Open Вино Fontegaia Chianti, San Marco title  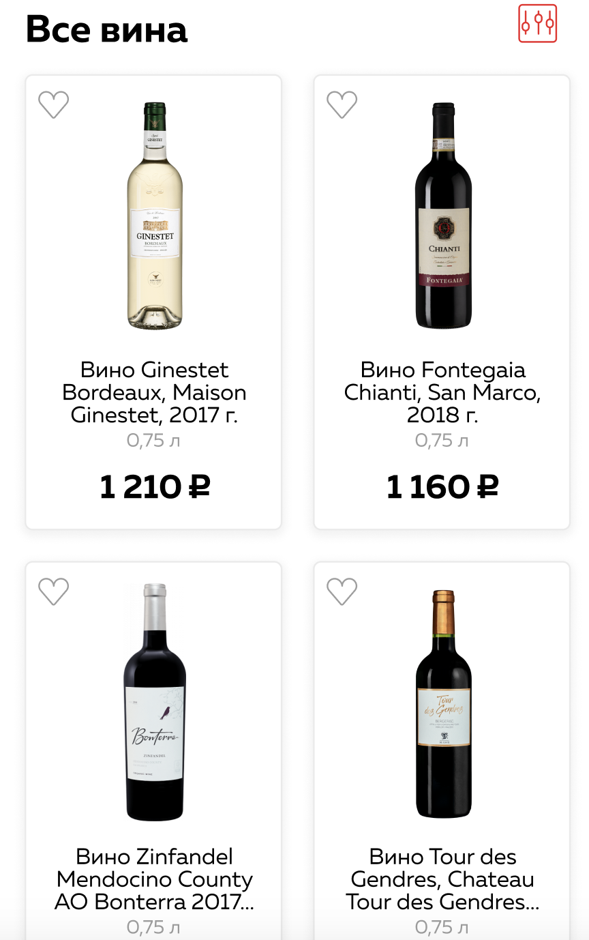[442, 392]
